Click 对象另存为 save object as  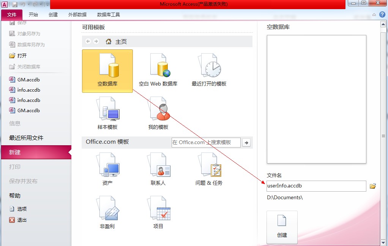25,34
